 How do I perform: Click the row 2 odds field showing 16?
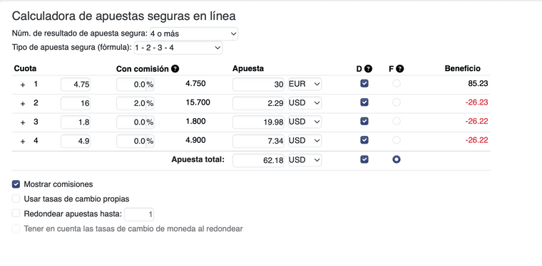76,103
